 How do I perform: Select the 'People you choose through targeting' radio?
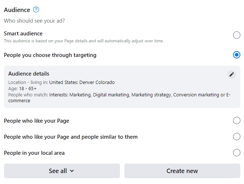237,55
